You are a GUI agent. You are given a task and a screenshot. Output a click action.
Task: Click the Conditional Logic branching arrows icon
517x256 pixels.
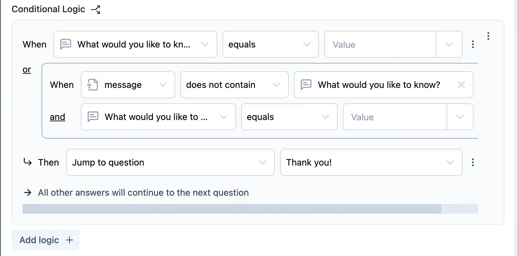(x=96, y=9)
